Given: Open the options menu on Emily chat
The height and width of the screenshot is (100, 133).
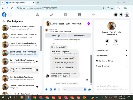Looking at the screenshot, I should click(34, 70).
